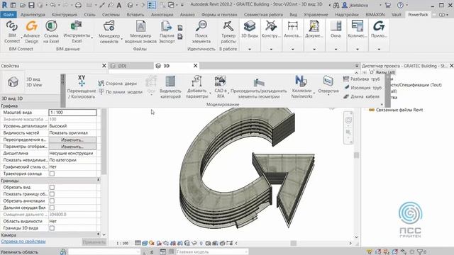This screenshot has height=255, width=454.
Task: Click Сторона двери tool
Action: [x=118, y=84]
